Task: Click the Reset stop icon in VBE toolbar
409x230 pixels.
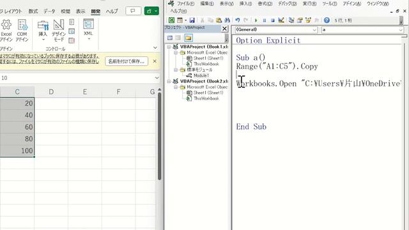Action: tap(273, 20)
